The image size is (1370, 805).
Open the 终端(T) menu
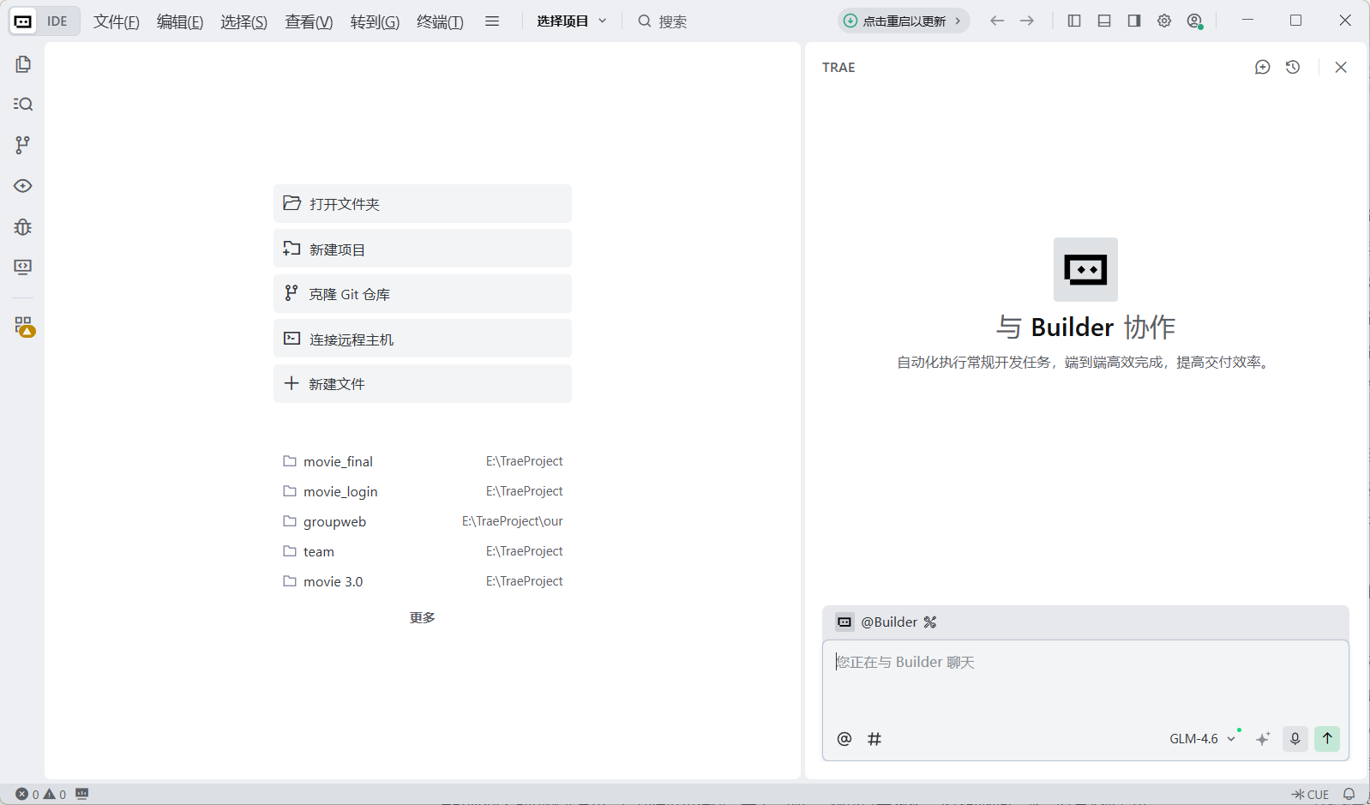point(440,21)
